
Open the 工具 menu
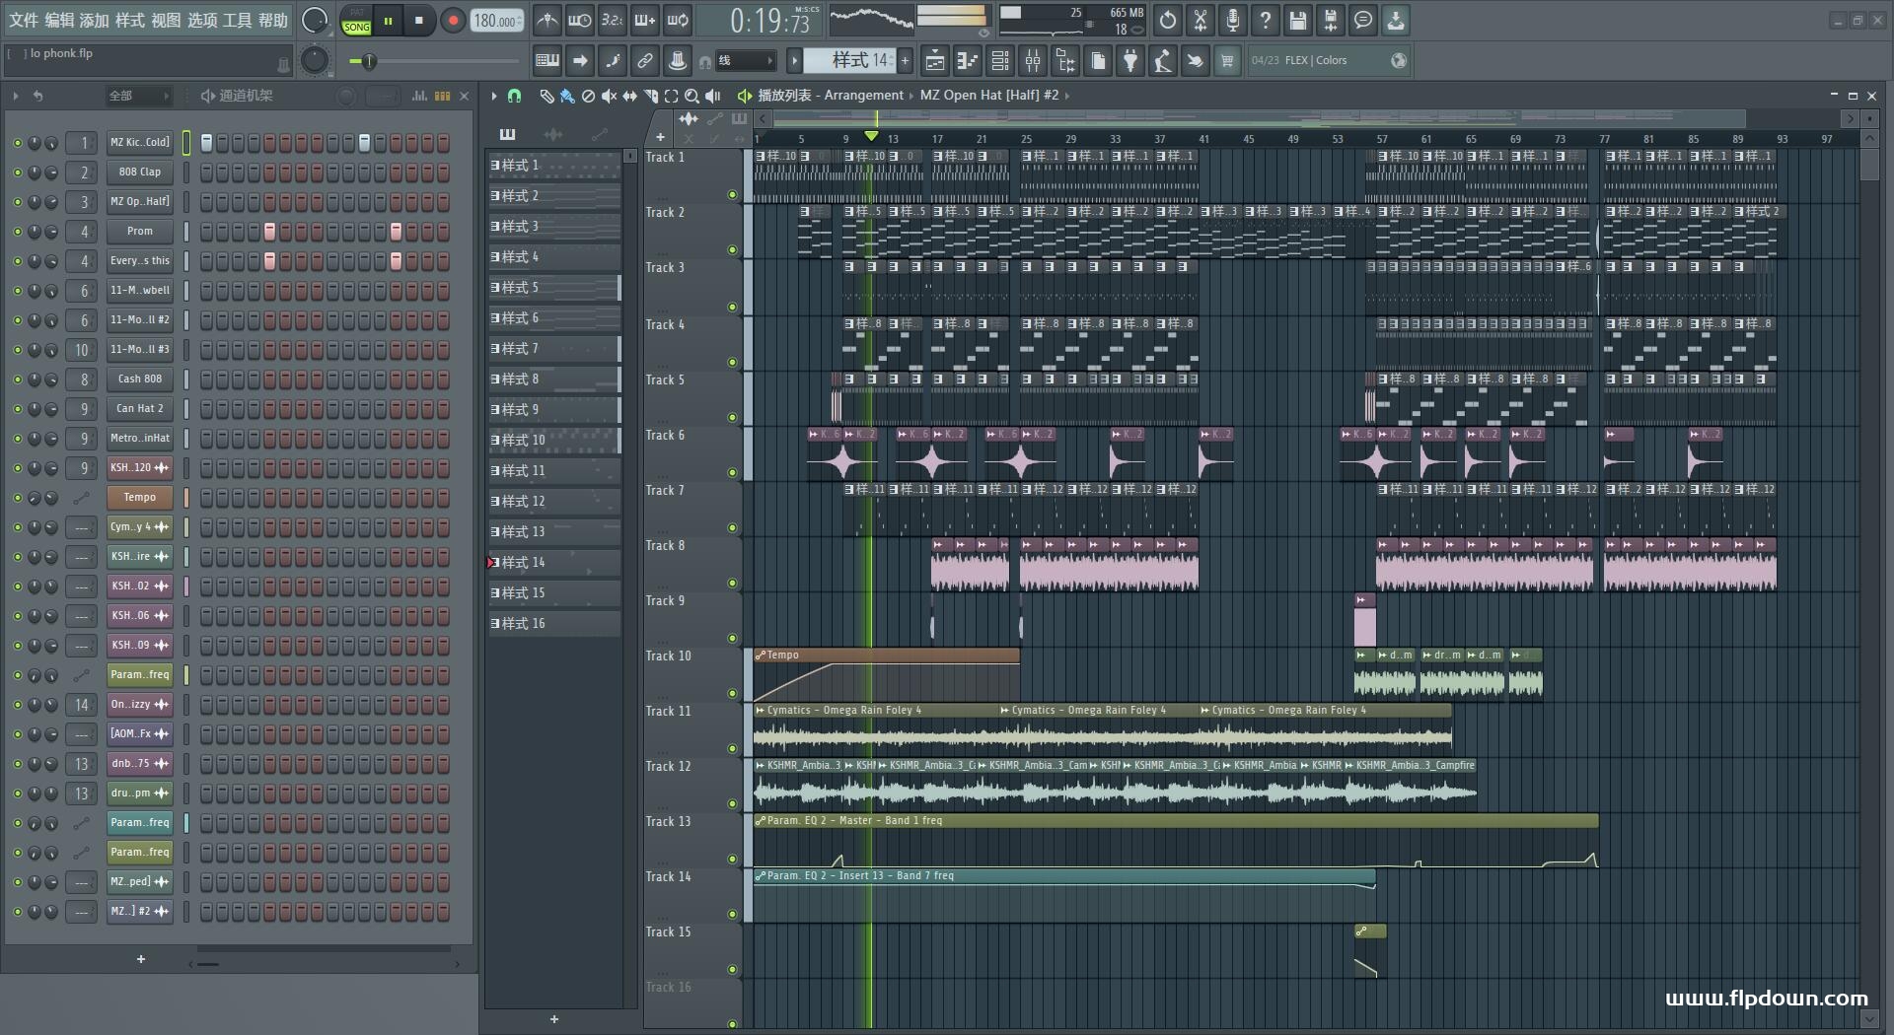(x=237, y=20)
